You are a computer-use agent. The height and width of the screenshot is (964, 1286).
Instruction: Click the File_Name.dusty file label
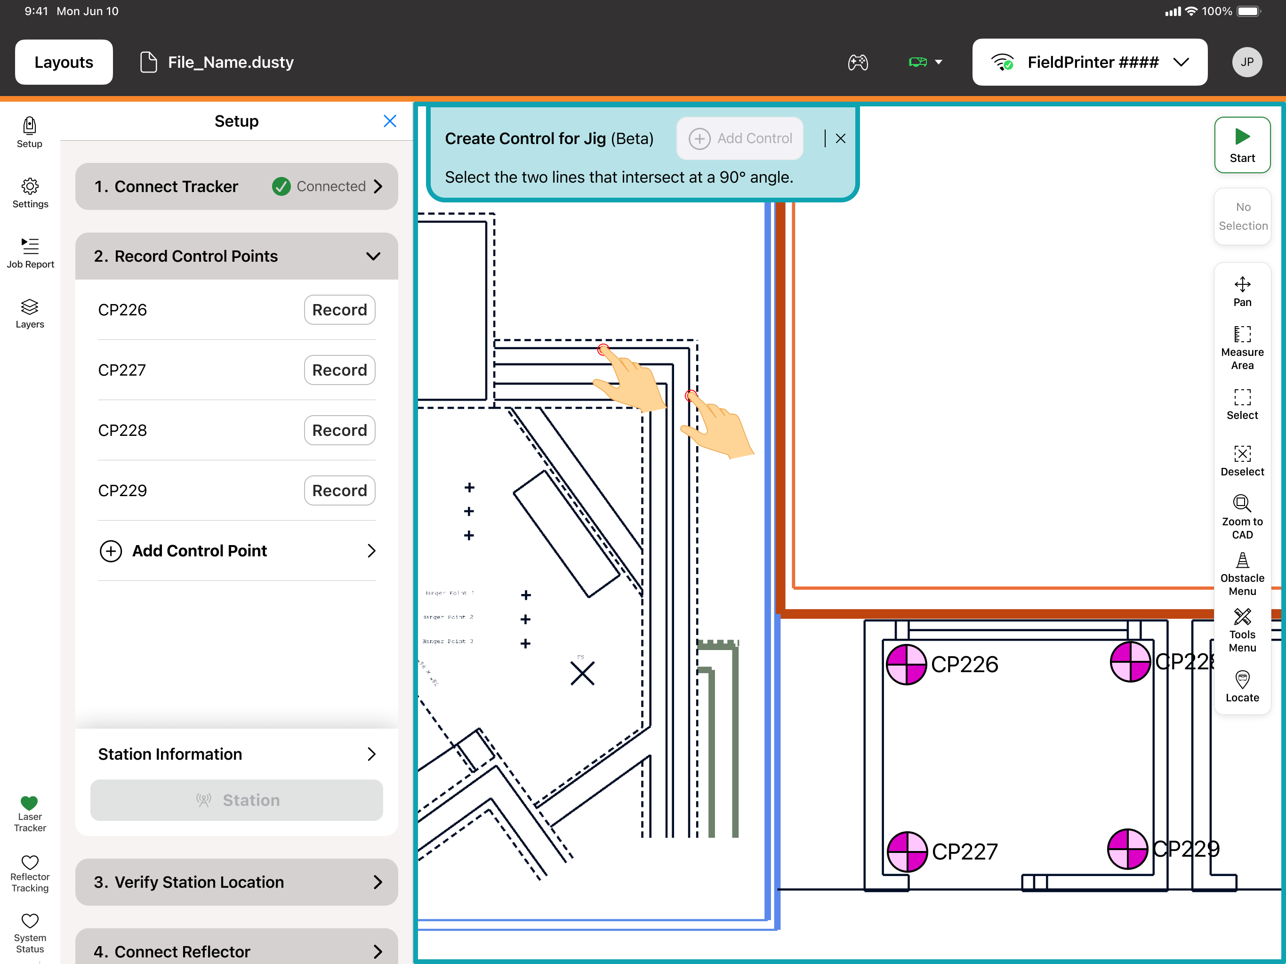[217, 62]
